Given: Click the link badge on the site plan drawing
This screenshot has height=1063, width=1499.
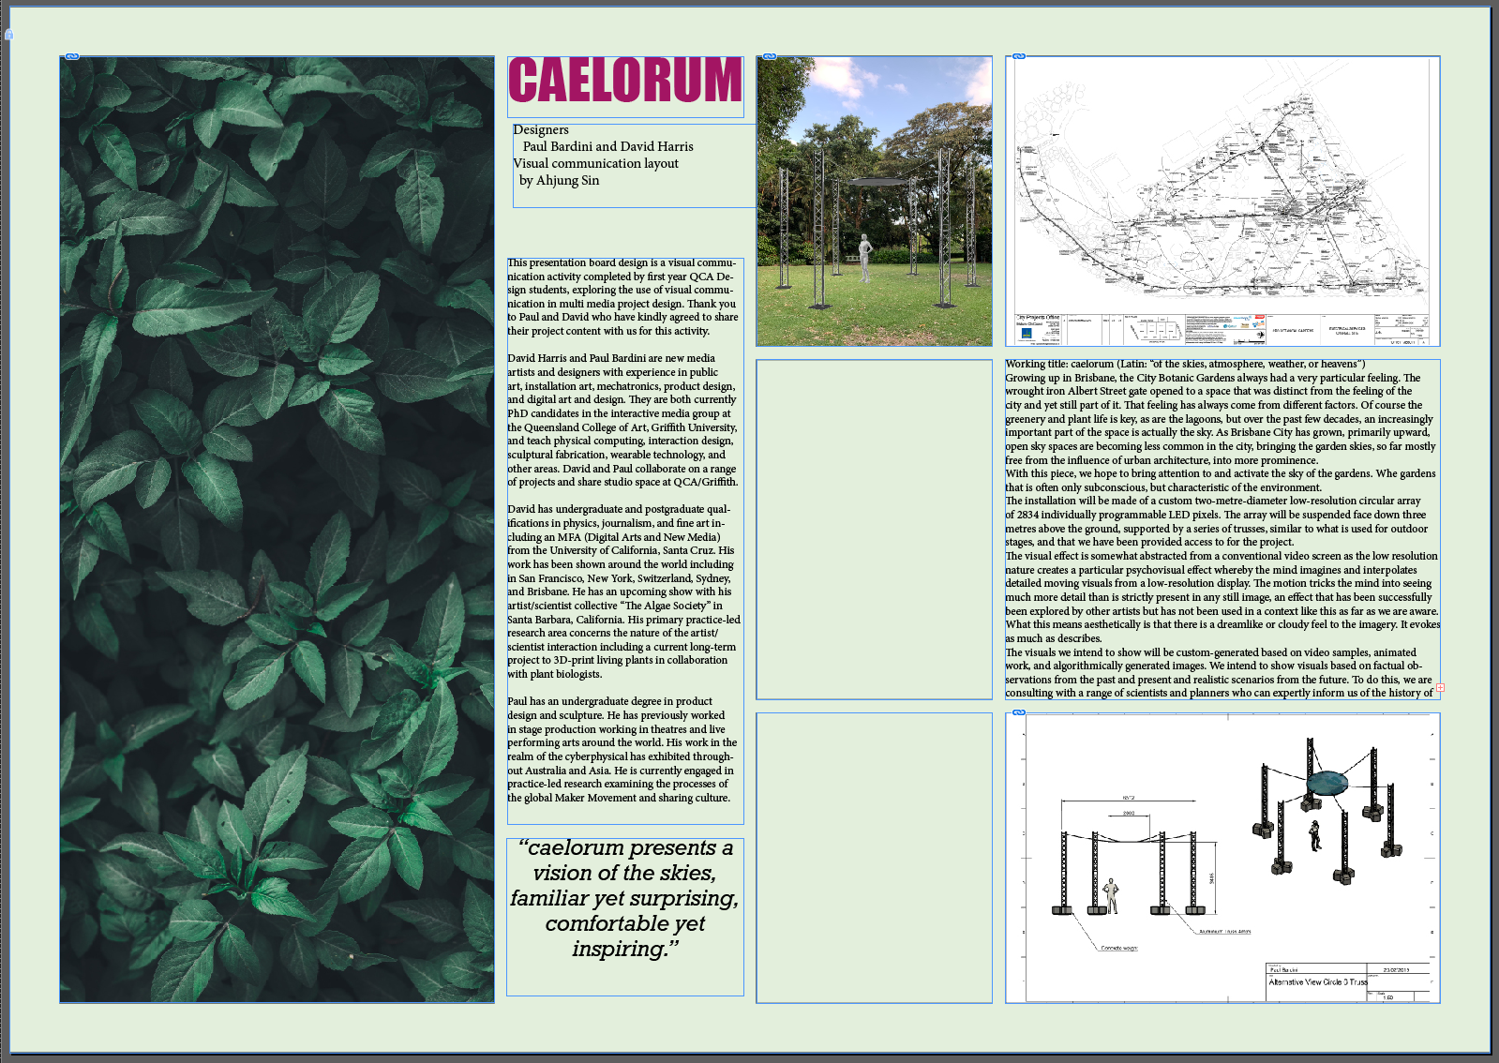Looking at the screenshot, I should point(1019,56).
